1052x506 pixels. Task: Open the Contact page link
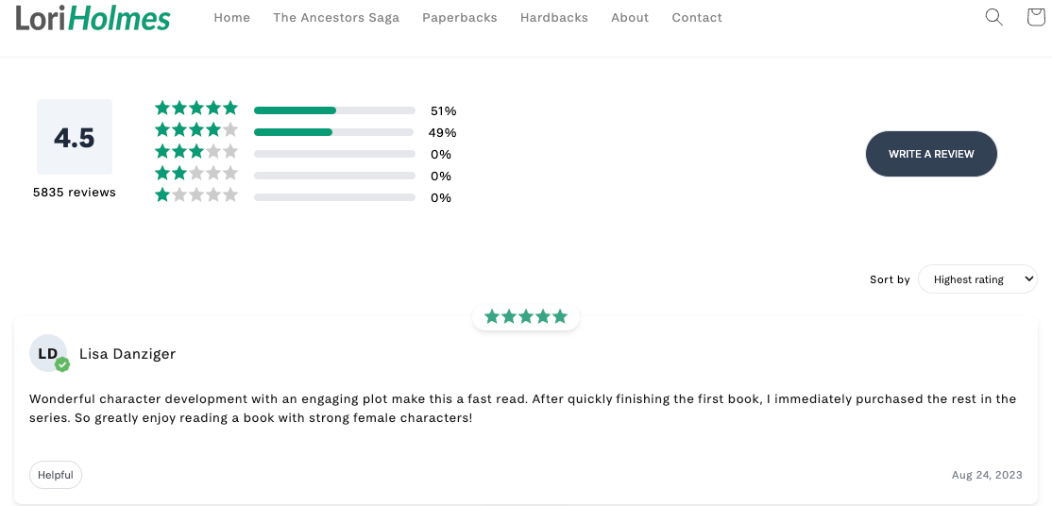coord(697,18)
